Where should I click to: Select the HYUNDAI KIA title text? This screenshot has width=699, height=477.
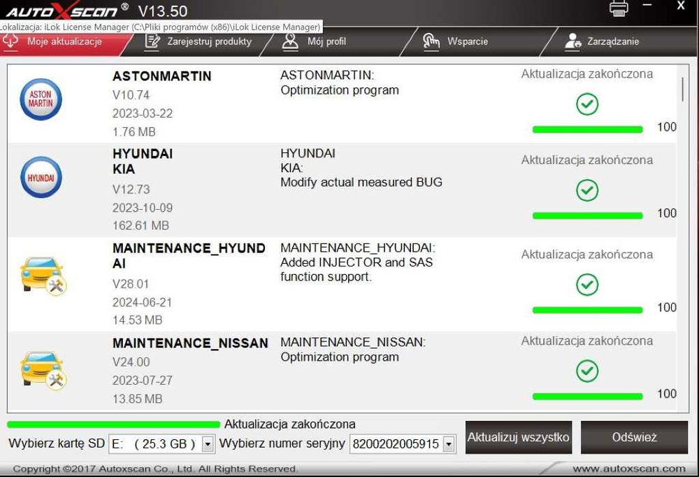tap(143, 162)
